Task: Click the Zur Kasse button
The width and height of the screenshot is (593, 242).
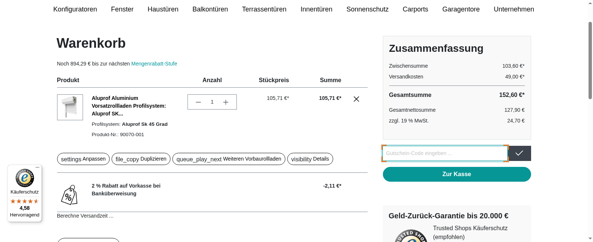Action: click(457, 174)
